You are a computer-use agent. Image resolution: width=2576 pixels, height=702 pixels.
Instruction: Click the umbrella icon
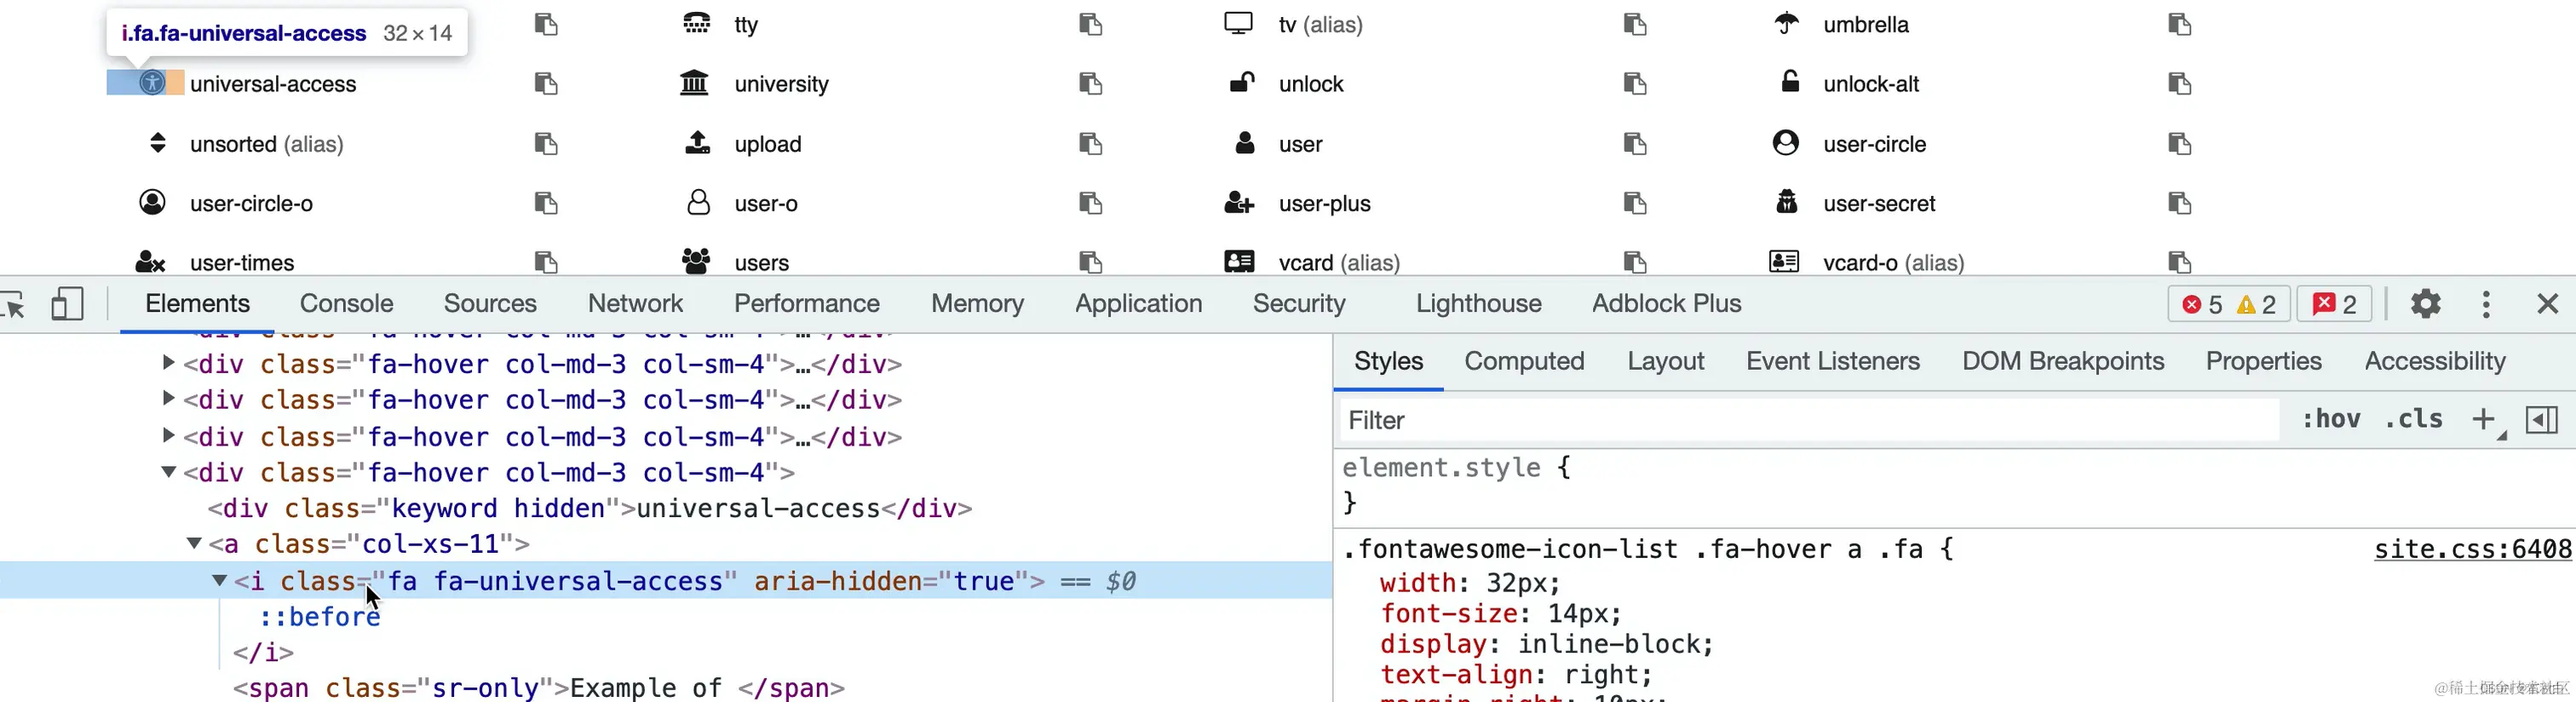click(x=1786, y=23)
